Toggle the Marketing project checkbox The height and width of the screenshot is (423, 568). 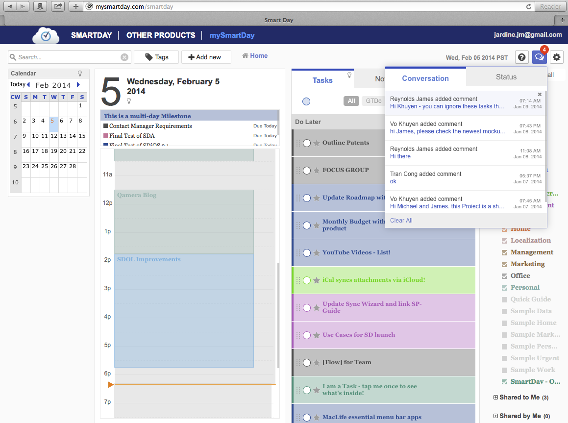(504, 264)
